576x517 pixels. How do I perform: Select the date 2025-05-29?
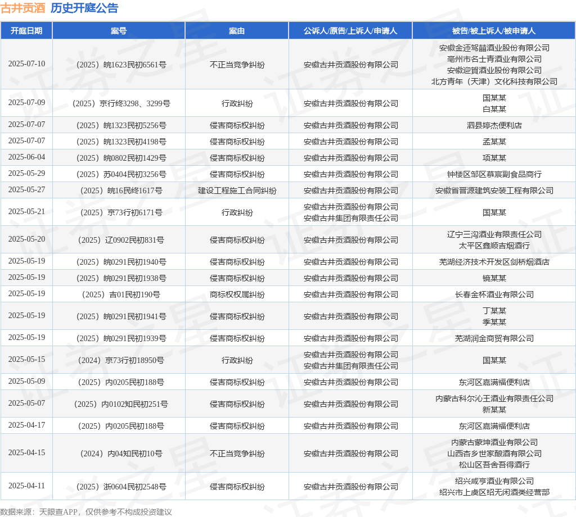pyautogui.click(x=27, y=173)
